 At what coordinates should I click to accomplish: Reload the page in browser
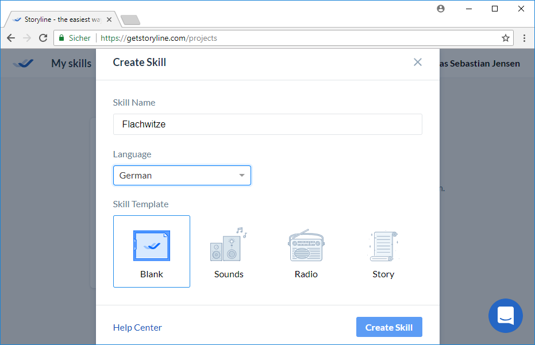click(x=43, y=38)
